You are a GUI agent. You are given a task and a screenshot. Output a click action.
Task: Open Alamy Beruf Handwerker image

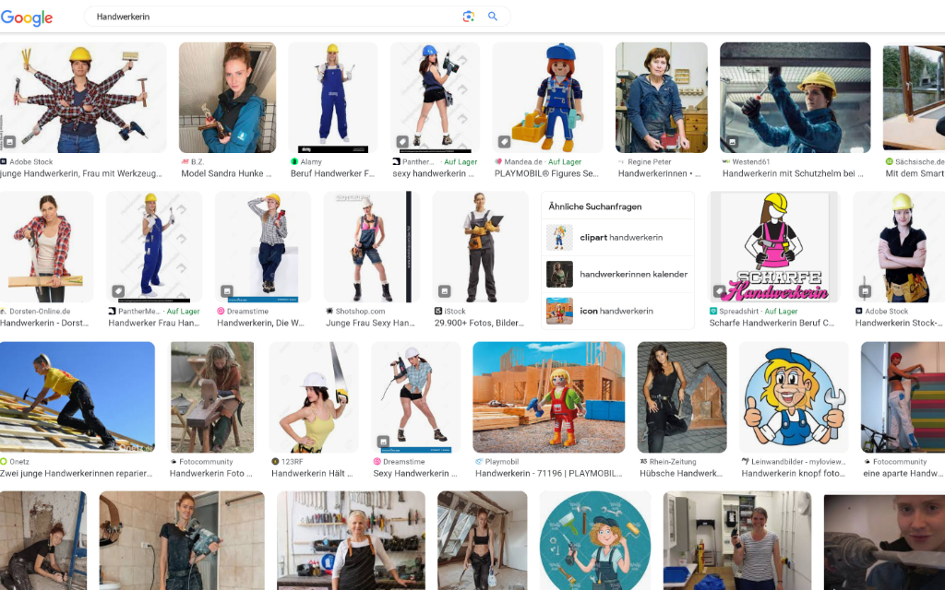pos(332,98)
